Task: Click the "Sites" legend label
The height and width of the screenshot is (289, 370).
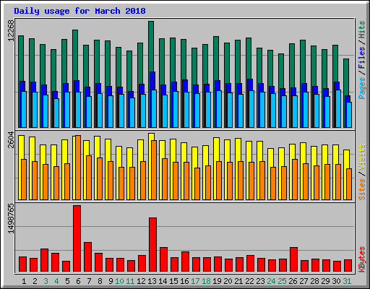Action: [361, 189]
